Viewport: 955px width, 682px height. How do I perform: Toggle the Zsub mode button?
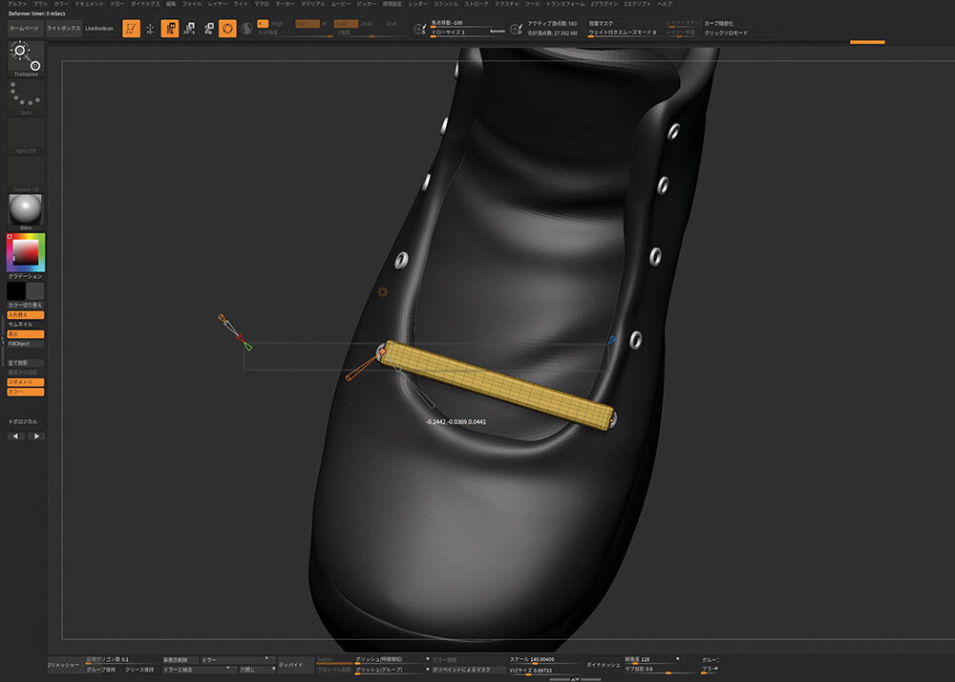[366, 24]
